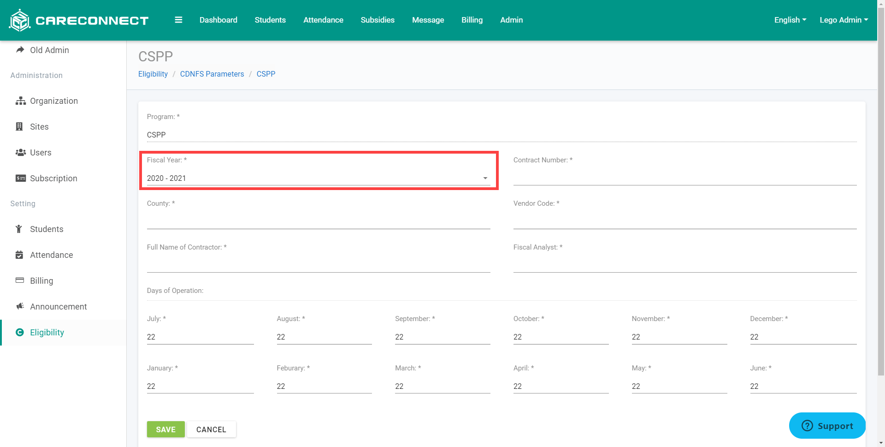Click the Sites building icon
The image size is (885, 447).
(x=19, y=126)
